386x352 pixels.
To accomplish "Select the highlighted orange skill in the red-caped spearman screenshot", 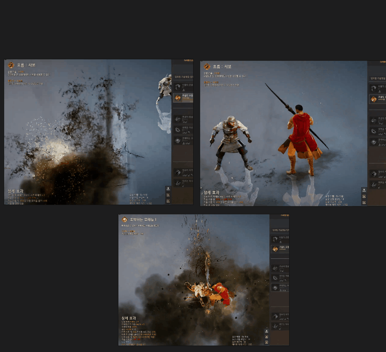I will [x=377, y=99].
